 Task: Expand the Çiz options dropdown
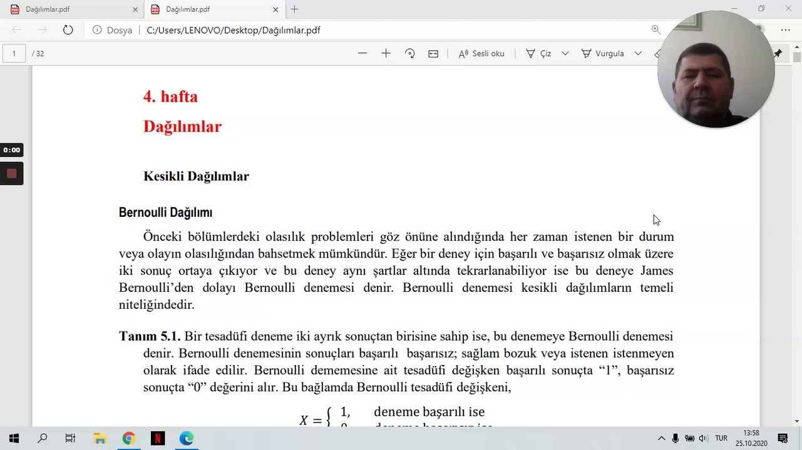pyautogui.click(x=565, y=54)
